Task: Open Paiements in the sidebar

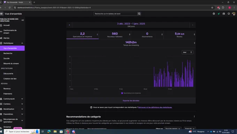Action: [8, 94]
